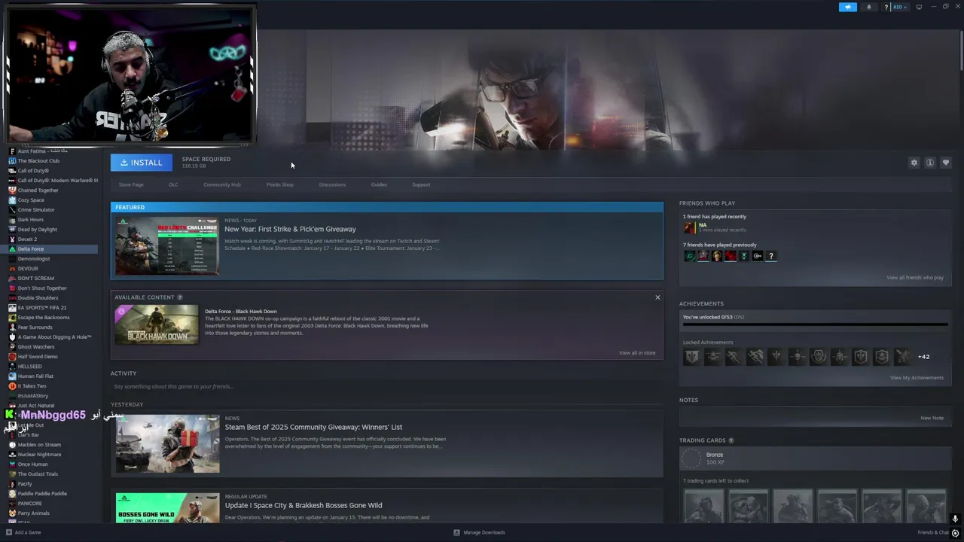The width and height of the screenshot is (964, 542).
Task: Open Bosses Gone Wild update thumbnail
Action: [167, 508]
